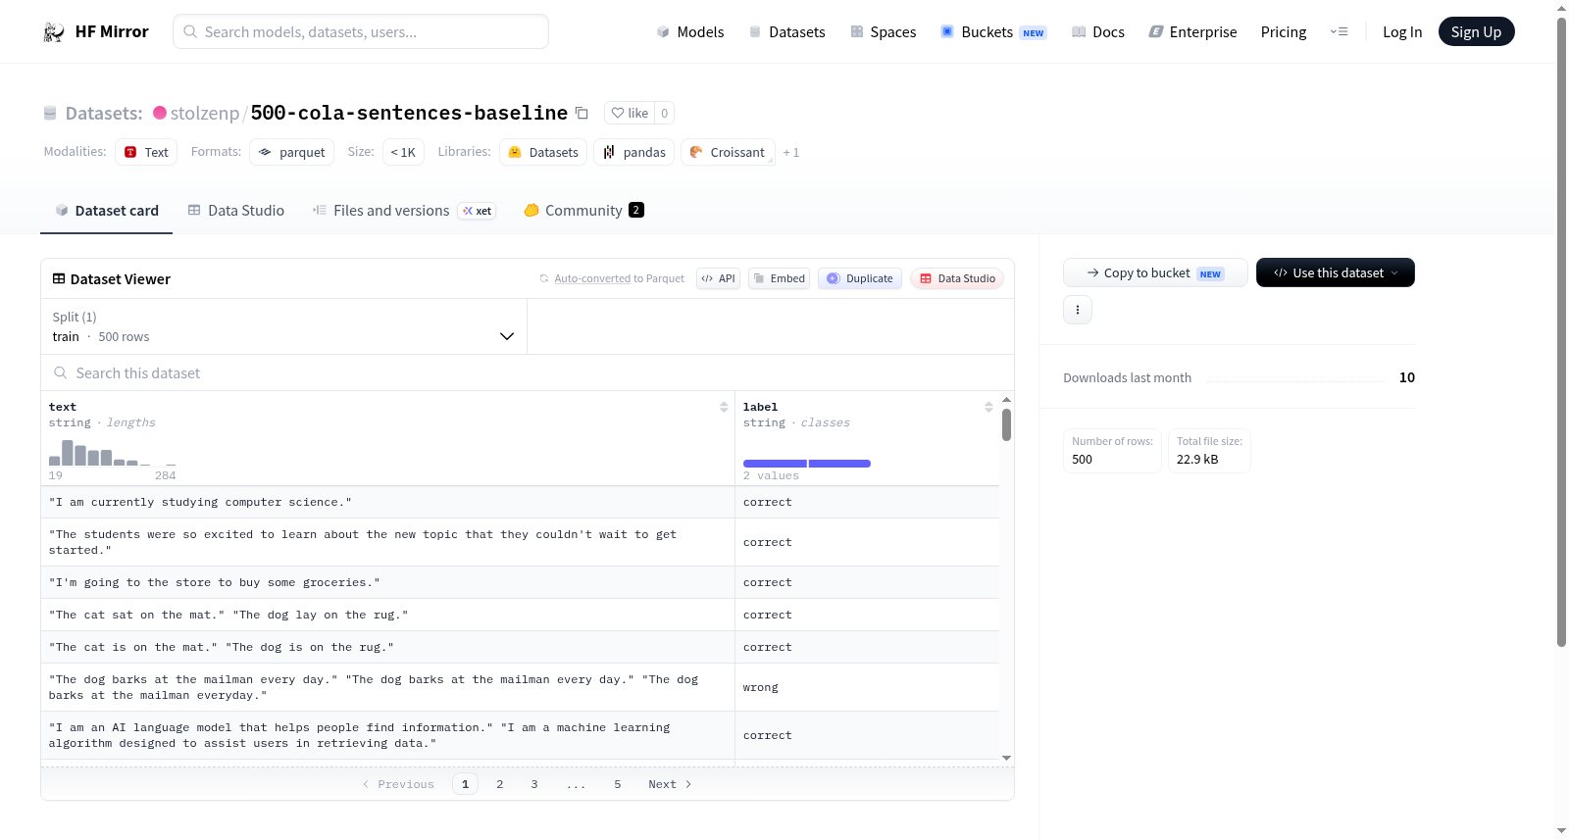Show the +1 more libraries
The height and width of the screenshot is (840, 1569).
(791, 152)
